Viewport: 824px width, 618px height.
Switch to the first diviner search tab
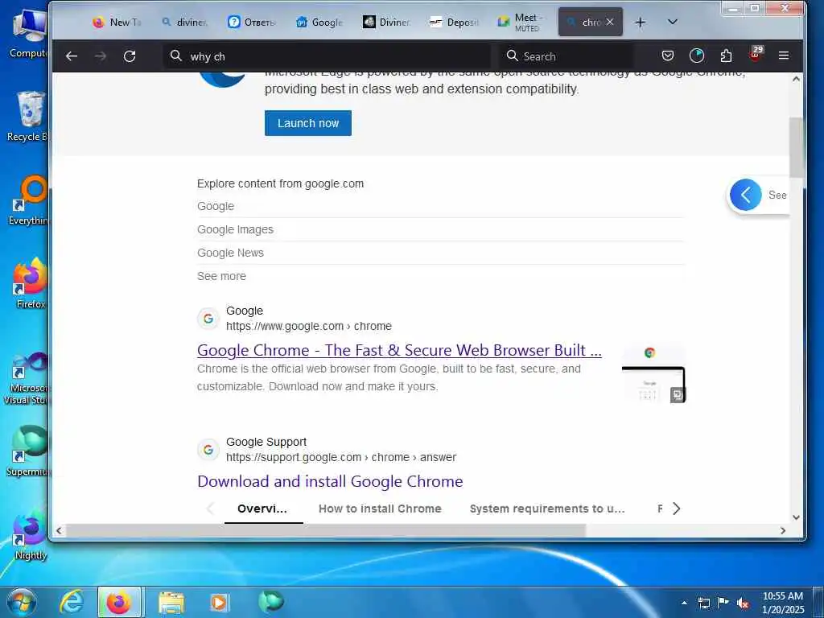(184, 22)
